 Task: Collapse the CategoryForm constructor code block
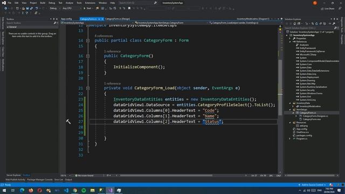point(88,56)
